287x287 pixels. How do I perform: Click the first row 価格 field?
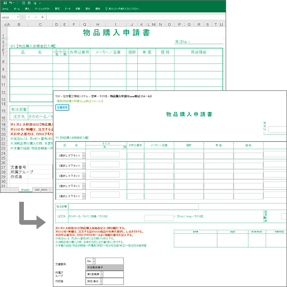(249, 155)
